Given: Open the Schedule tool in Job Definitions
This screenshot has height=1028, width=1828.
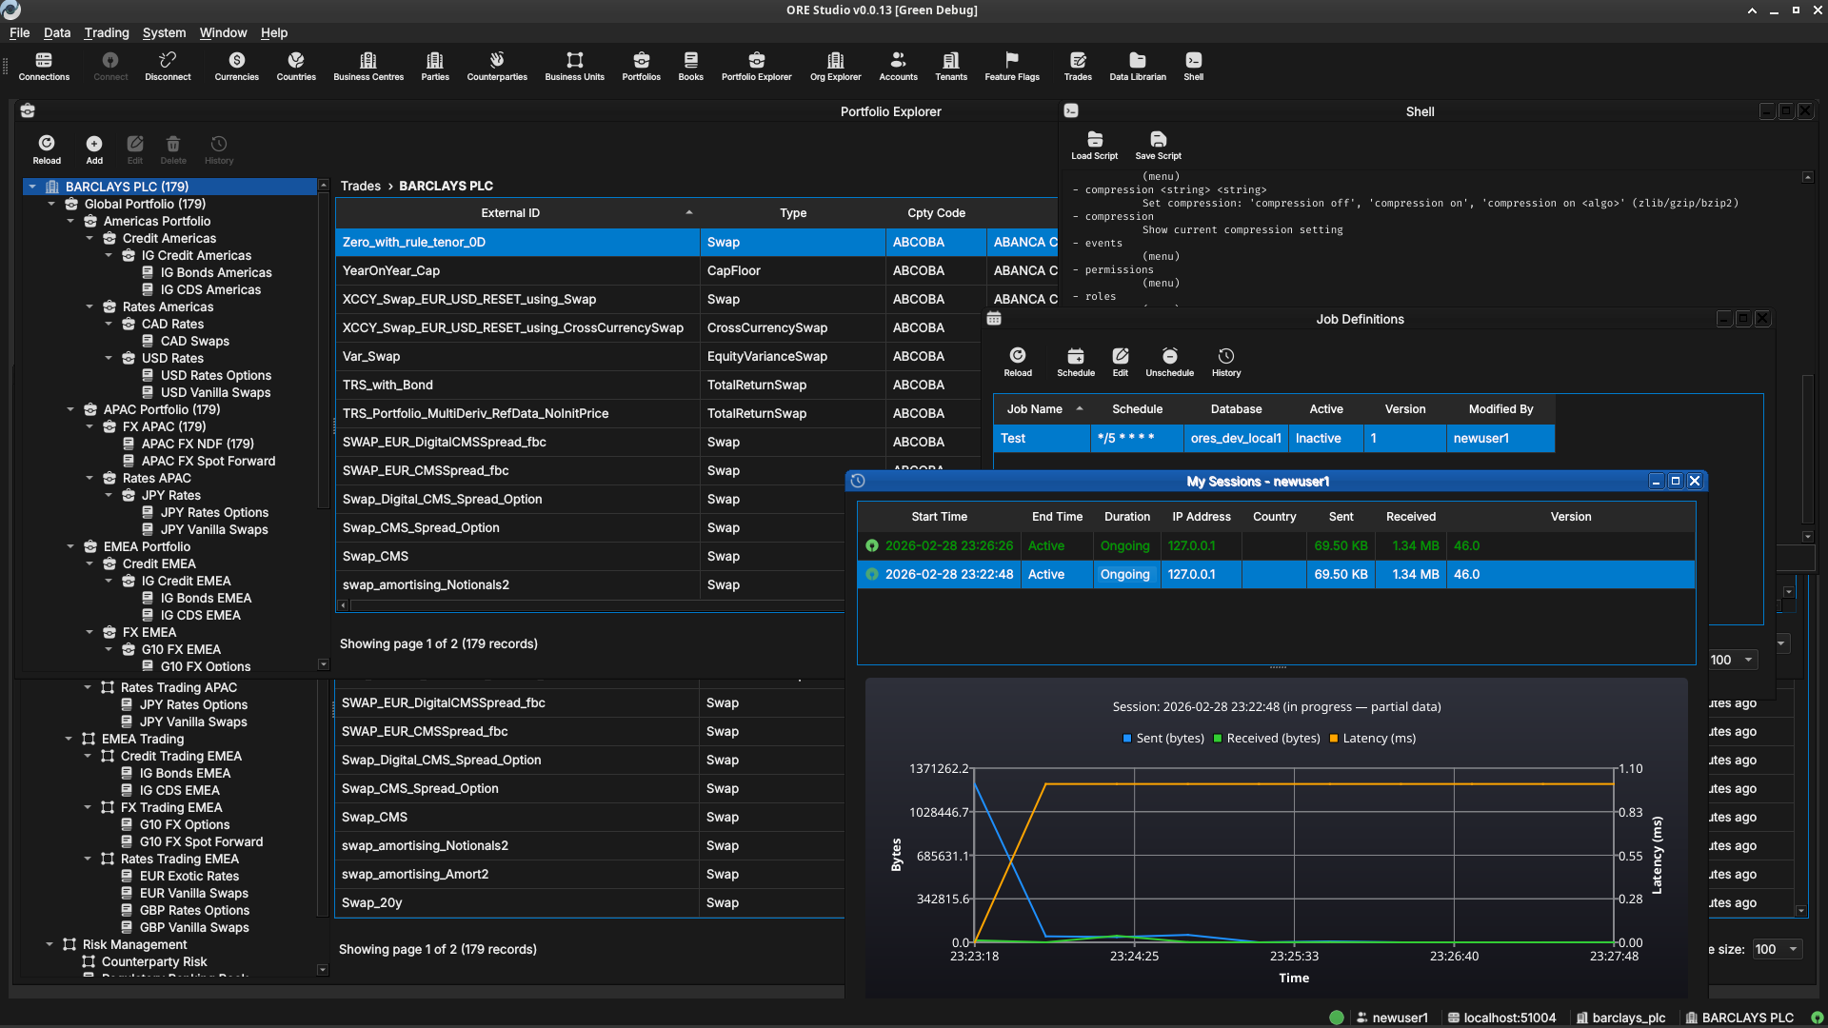Looking at the screenshot, I should (1075, 361).
